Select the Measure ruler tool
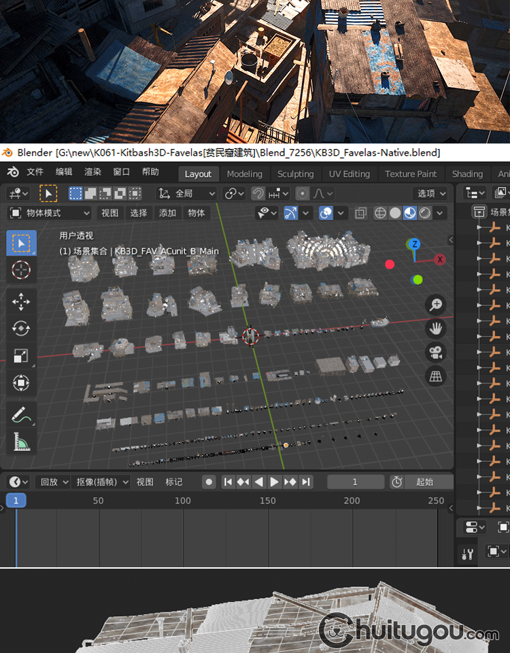Image resolution: width=510 pixels, height=653 pixels. pos(21,441)
